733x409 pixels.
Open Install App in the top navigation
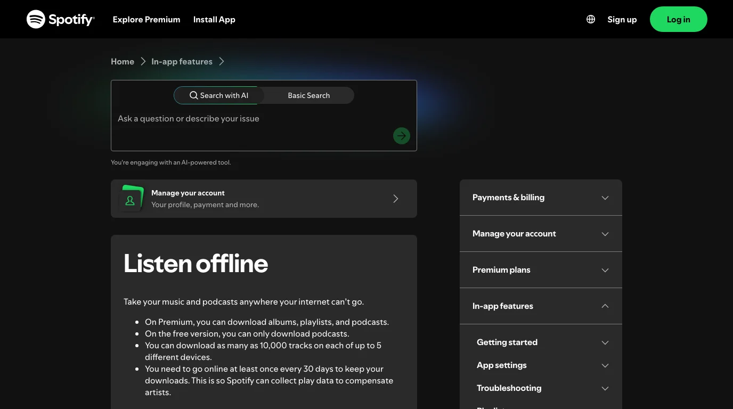tap(214, 19)
